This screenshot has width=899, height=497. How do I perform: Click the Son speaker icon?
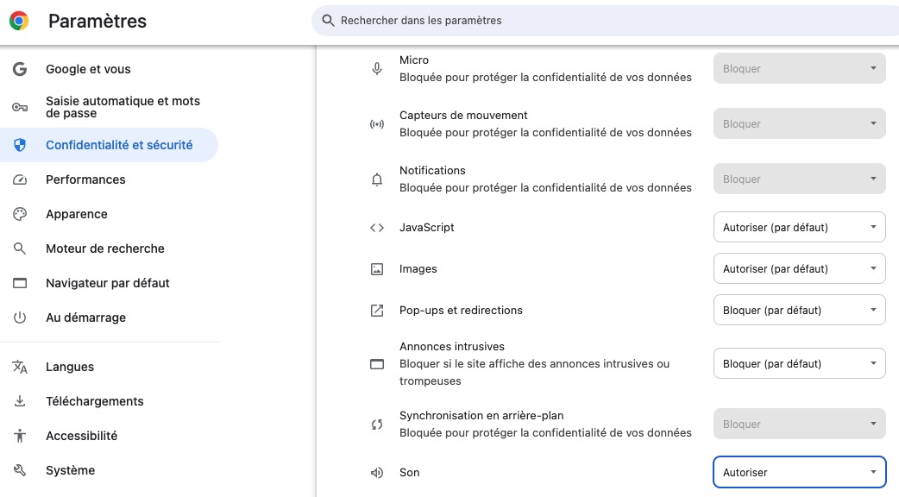pyautogui.click(x=377, y=473)
